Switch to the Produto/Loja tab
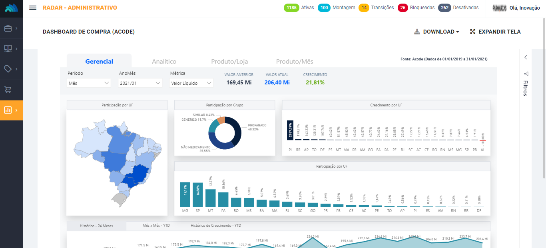The image size is (546, 248). point(229,62)
